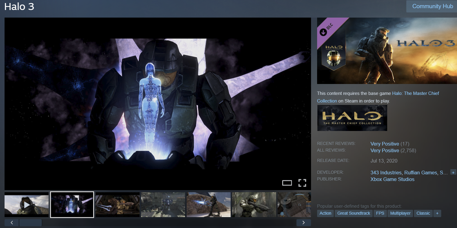Open 343 Industries developer link
457x228 pixels.
tap(386, 173)
